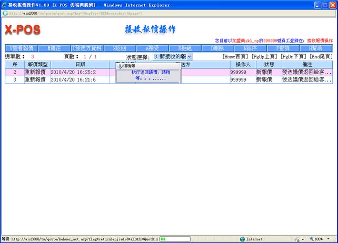Click the Internet security zone globe icon
Image resolution: width=338 pixels, height=243 pixels.
pyautogui.click(x=242, y=239)
